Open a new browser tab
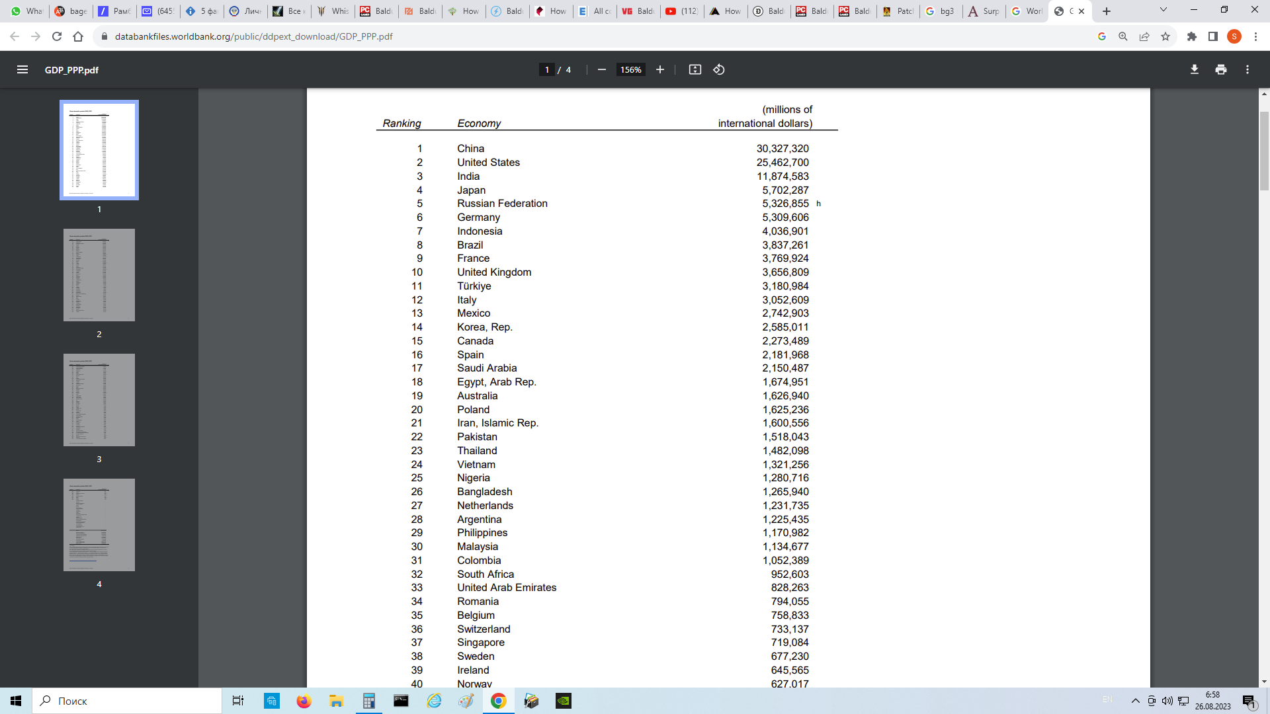1270x714 pixels. point(1107,11)
